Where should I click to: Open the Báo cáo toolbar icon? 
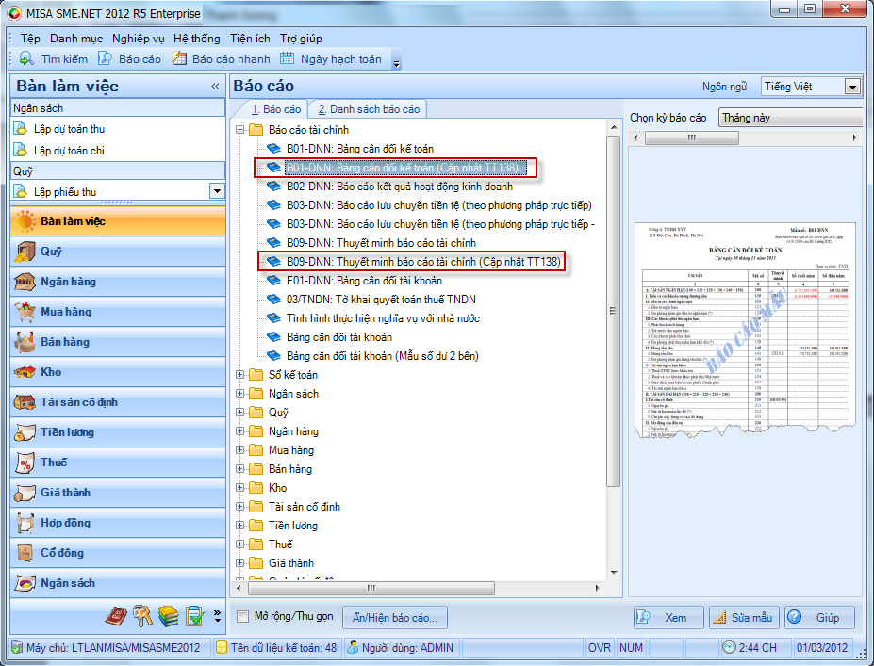coord(105,58)
